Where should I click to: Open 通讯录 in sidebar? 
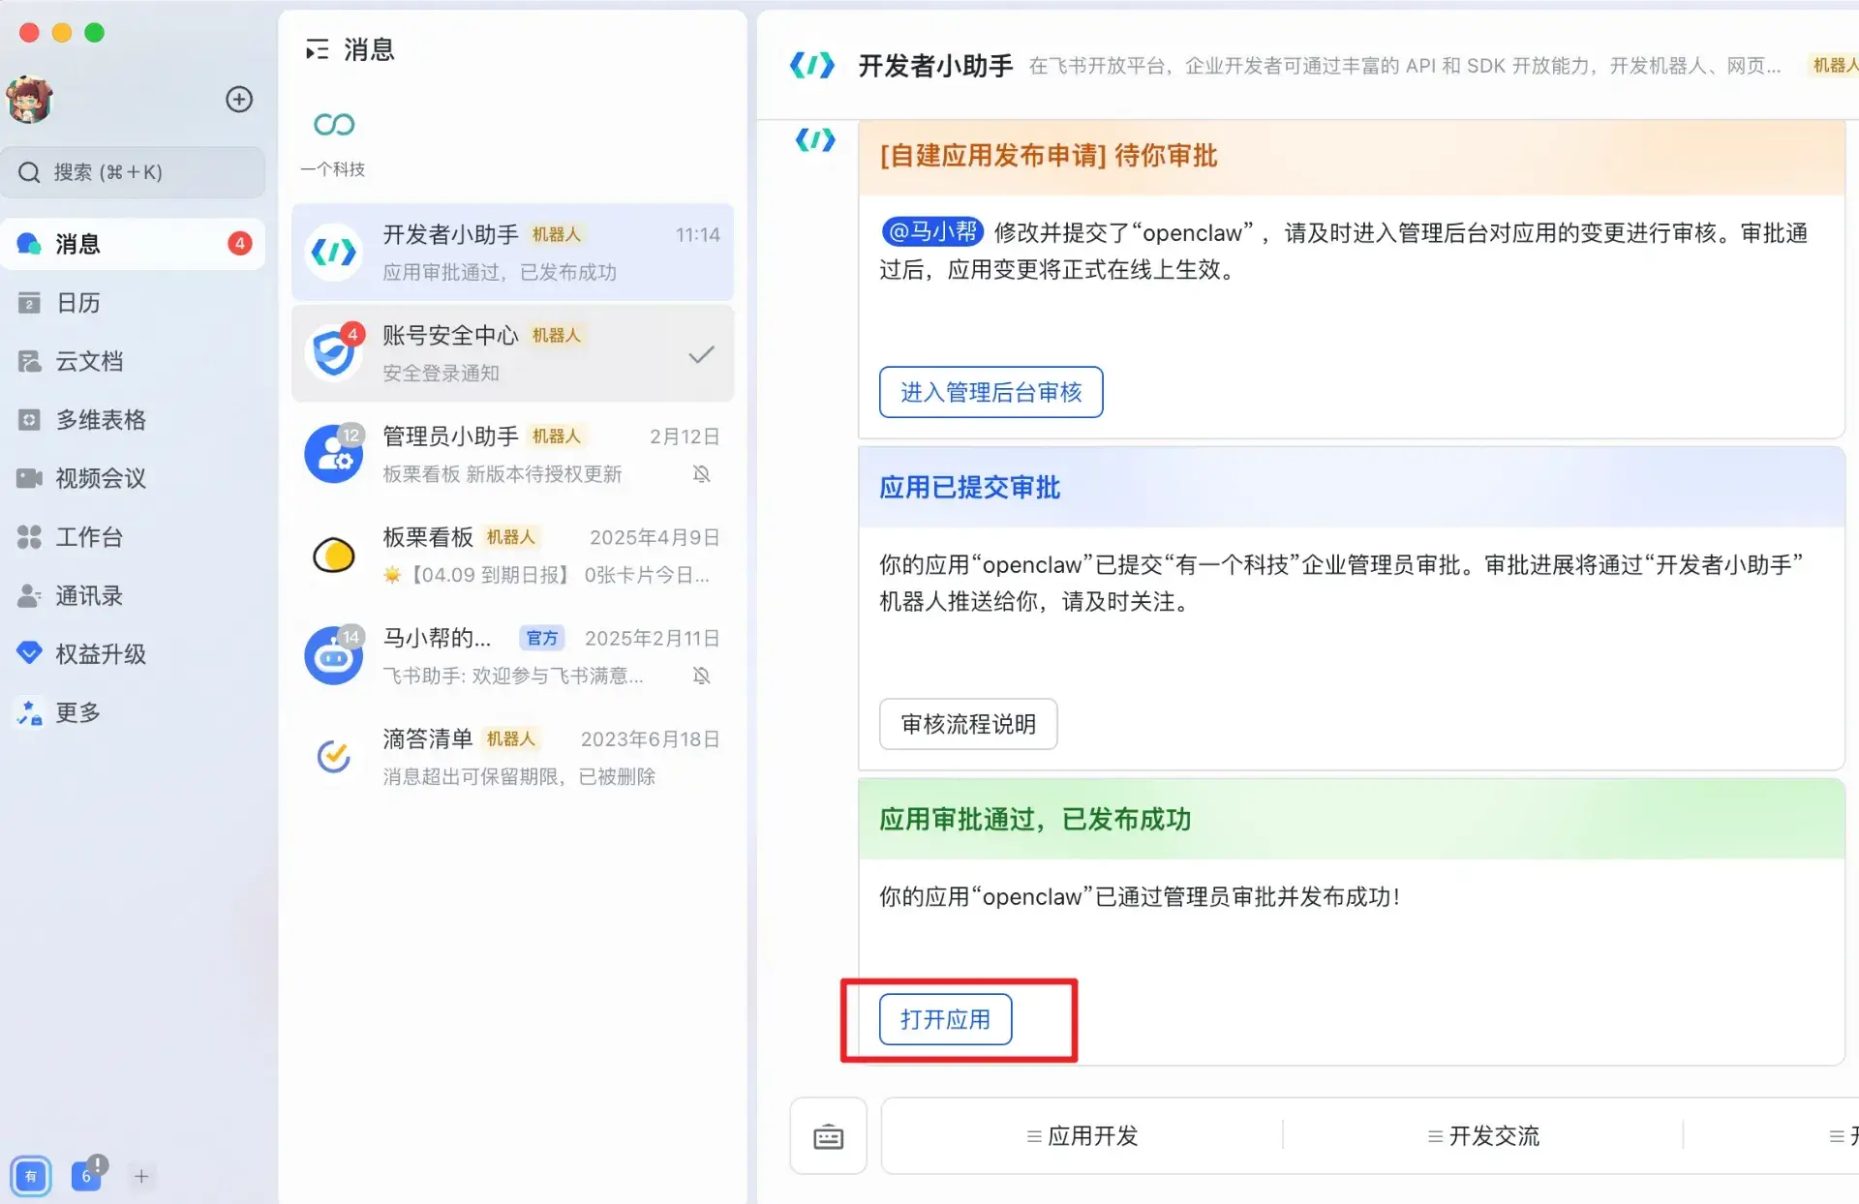click(x=88, y=595)
